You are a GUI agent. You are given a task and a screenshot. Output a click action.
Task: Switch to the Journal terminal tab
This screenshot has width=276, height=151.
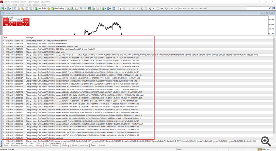102,145
